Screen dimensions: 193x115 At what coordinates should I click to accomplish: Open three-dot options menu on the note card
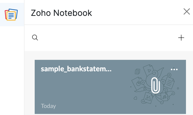click(x=174, y=69)
